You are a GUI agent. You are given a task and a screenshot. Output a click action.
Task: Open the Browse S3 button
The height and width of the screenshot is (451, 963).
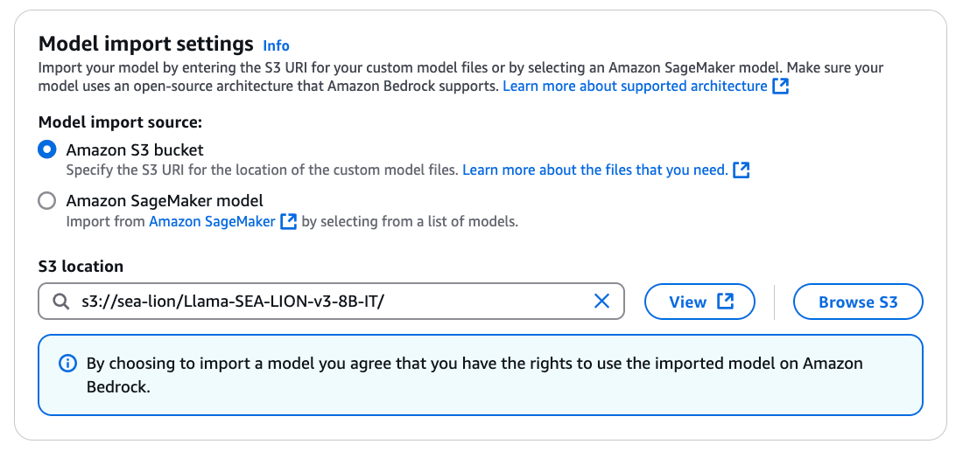click(x=858, y=302)
